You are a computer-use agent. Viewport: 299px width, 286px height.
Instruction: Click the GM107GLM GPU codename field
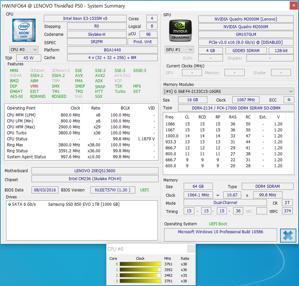246,35
